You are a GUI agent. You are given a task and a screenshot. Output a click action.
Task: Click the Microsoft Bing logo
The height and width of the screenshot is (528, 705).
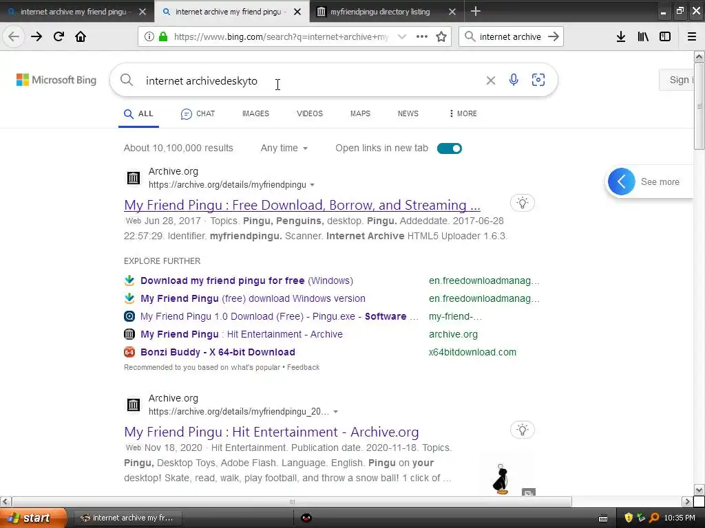(56, 80)
